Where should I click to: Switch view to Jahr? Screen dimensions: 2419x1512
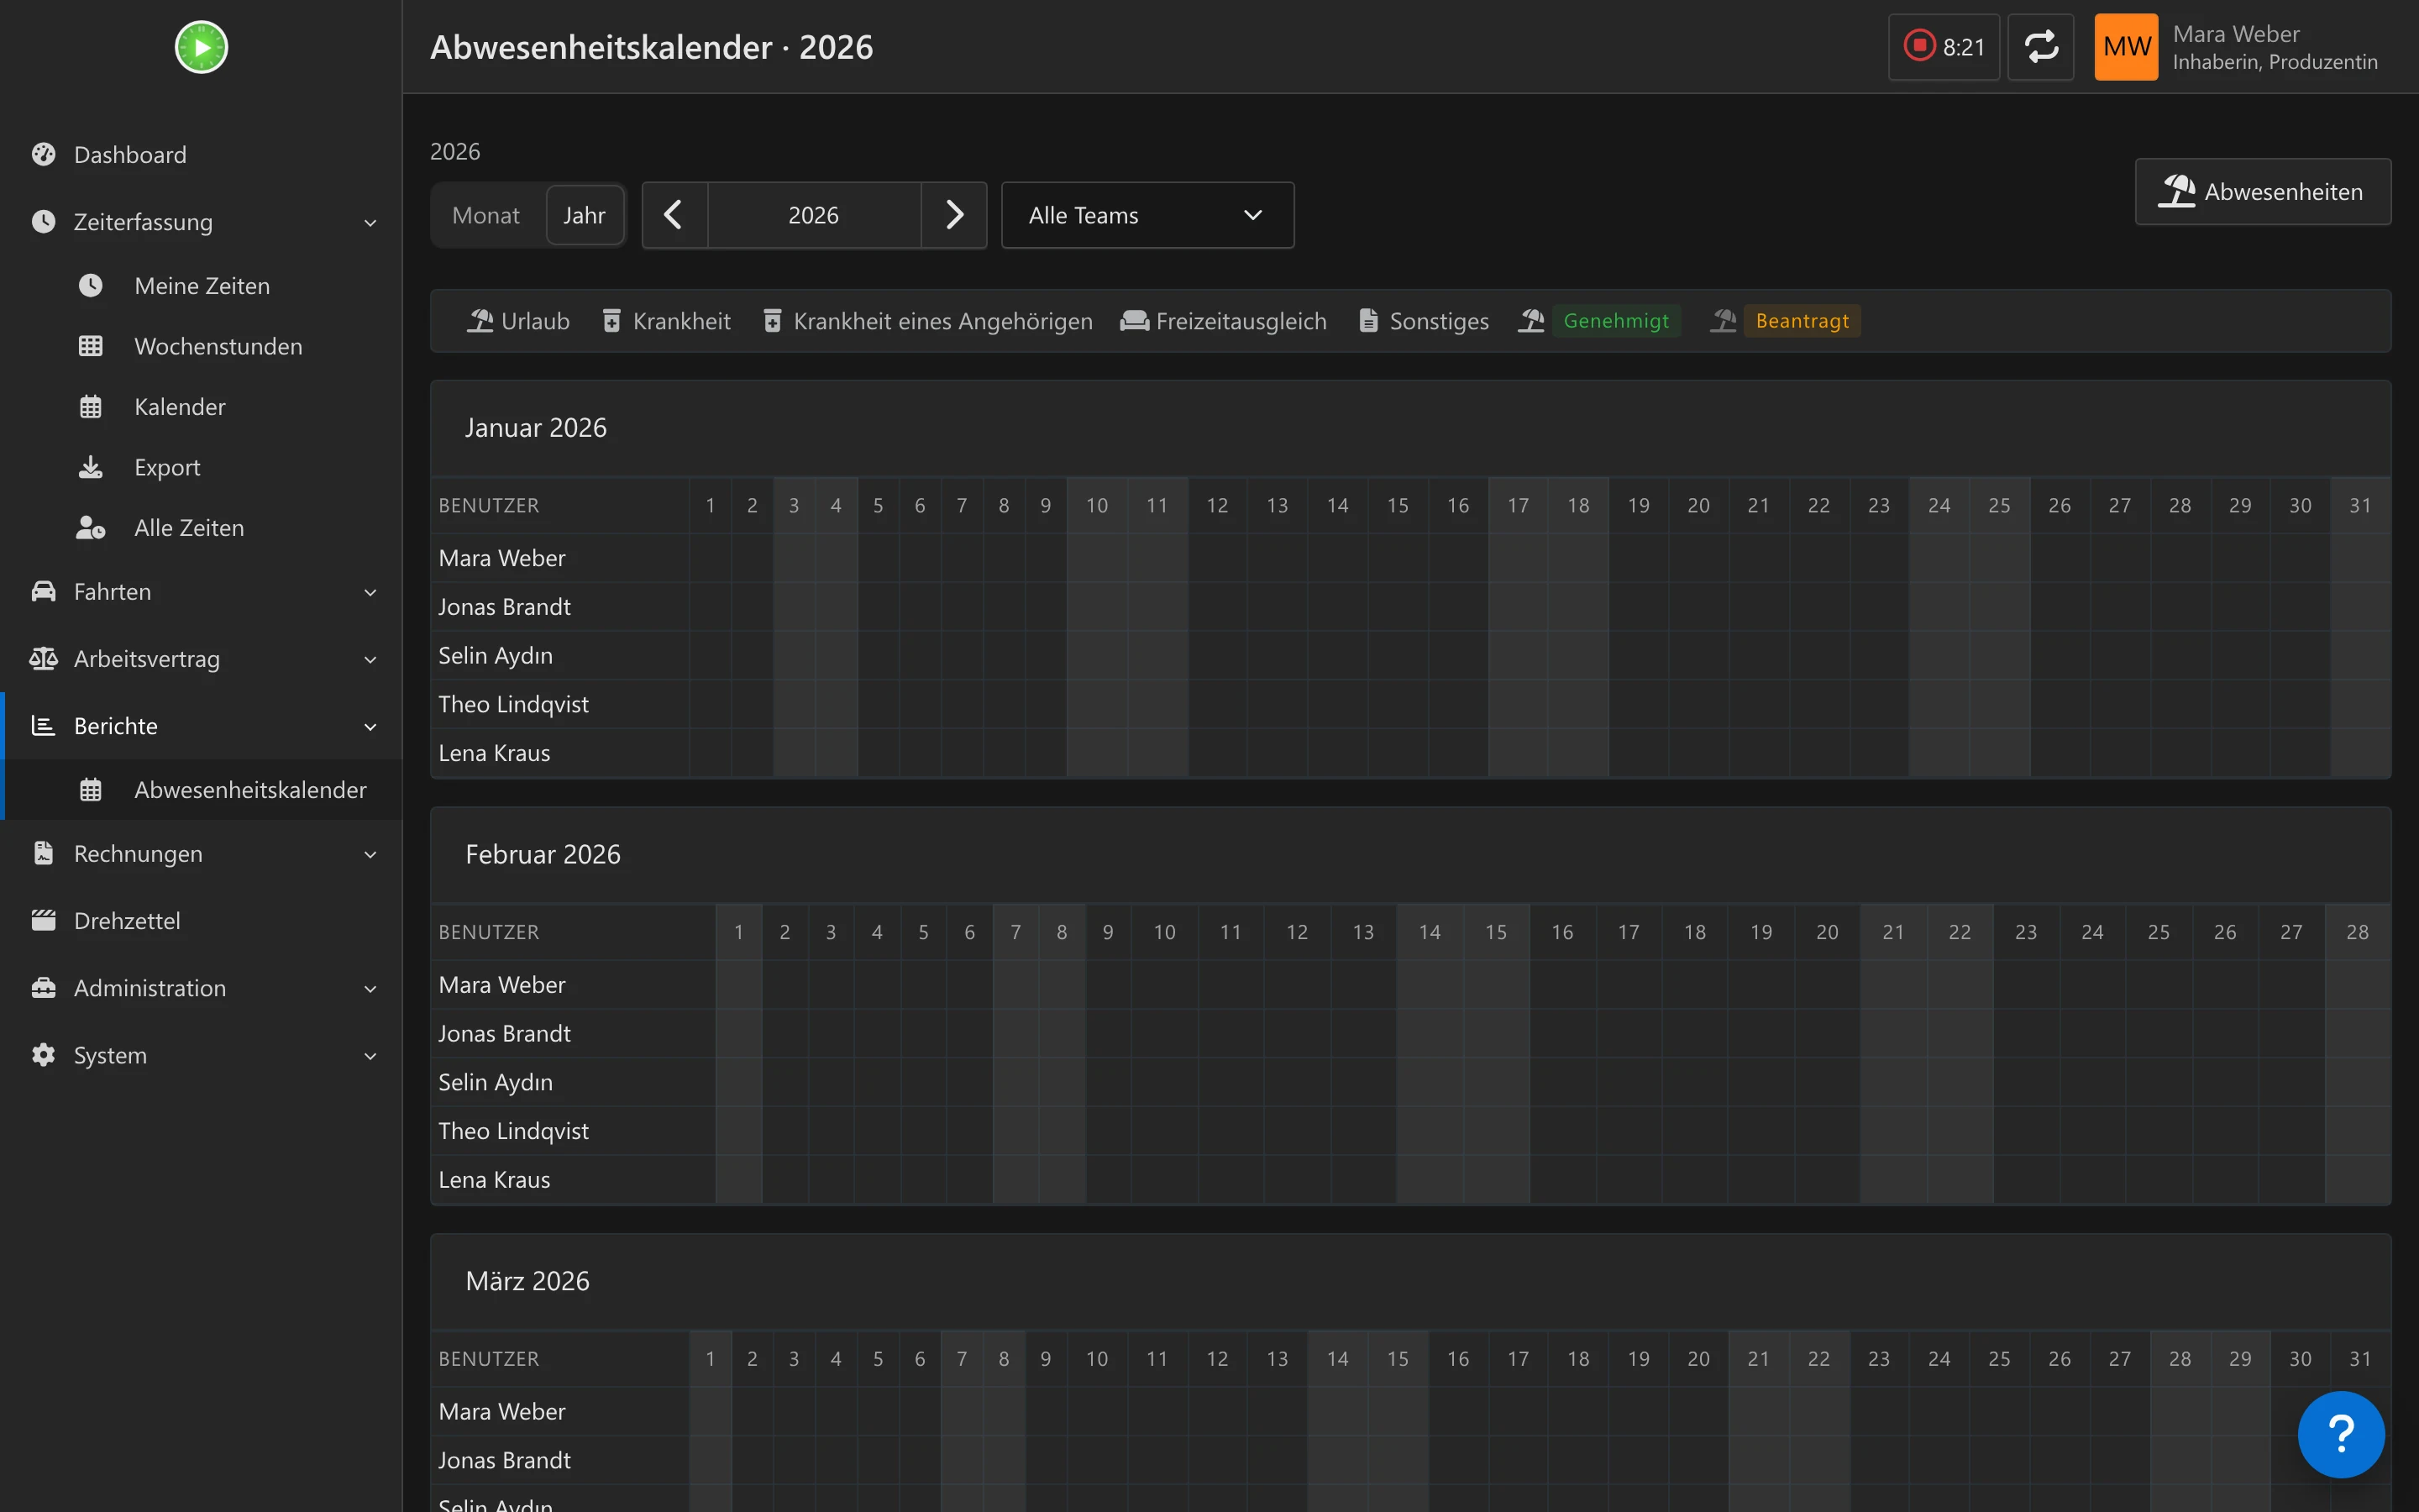tap(584, 215)
